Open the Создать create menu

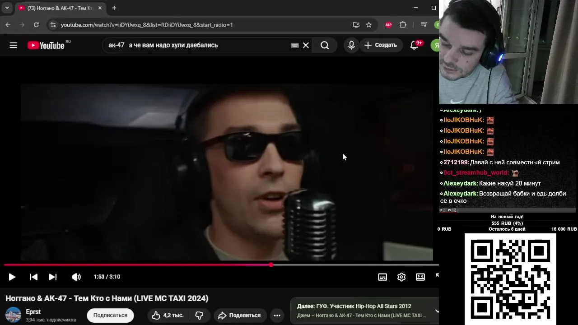click(381, 45)
